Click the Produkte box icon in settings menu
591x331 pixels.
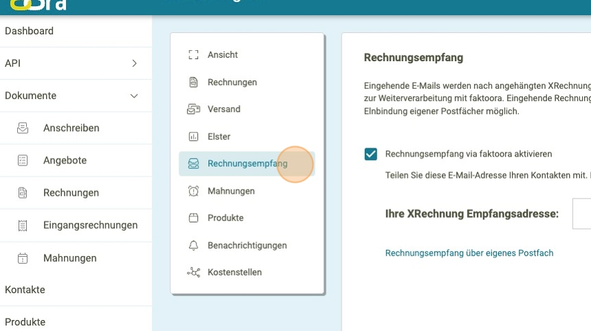[193, 218]
